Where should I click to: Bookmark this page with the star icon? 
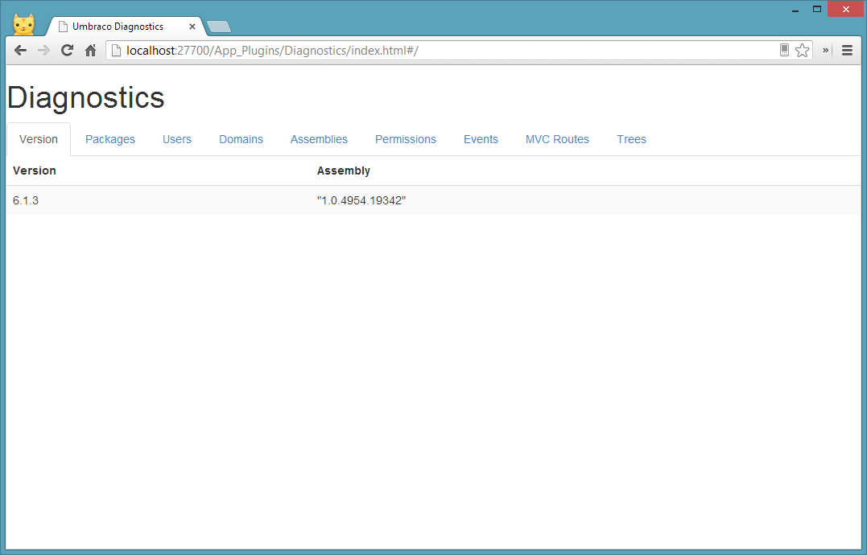tap(803, 50)
